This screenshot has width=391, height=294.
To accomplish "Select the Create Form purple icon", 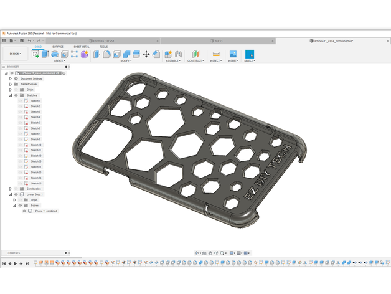I will pyautogui.click(x=84, y=54).
